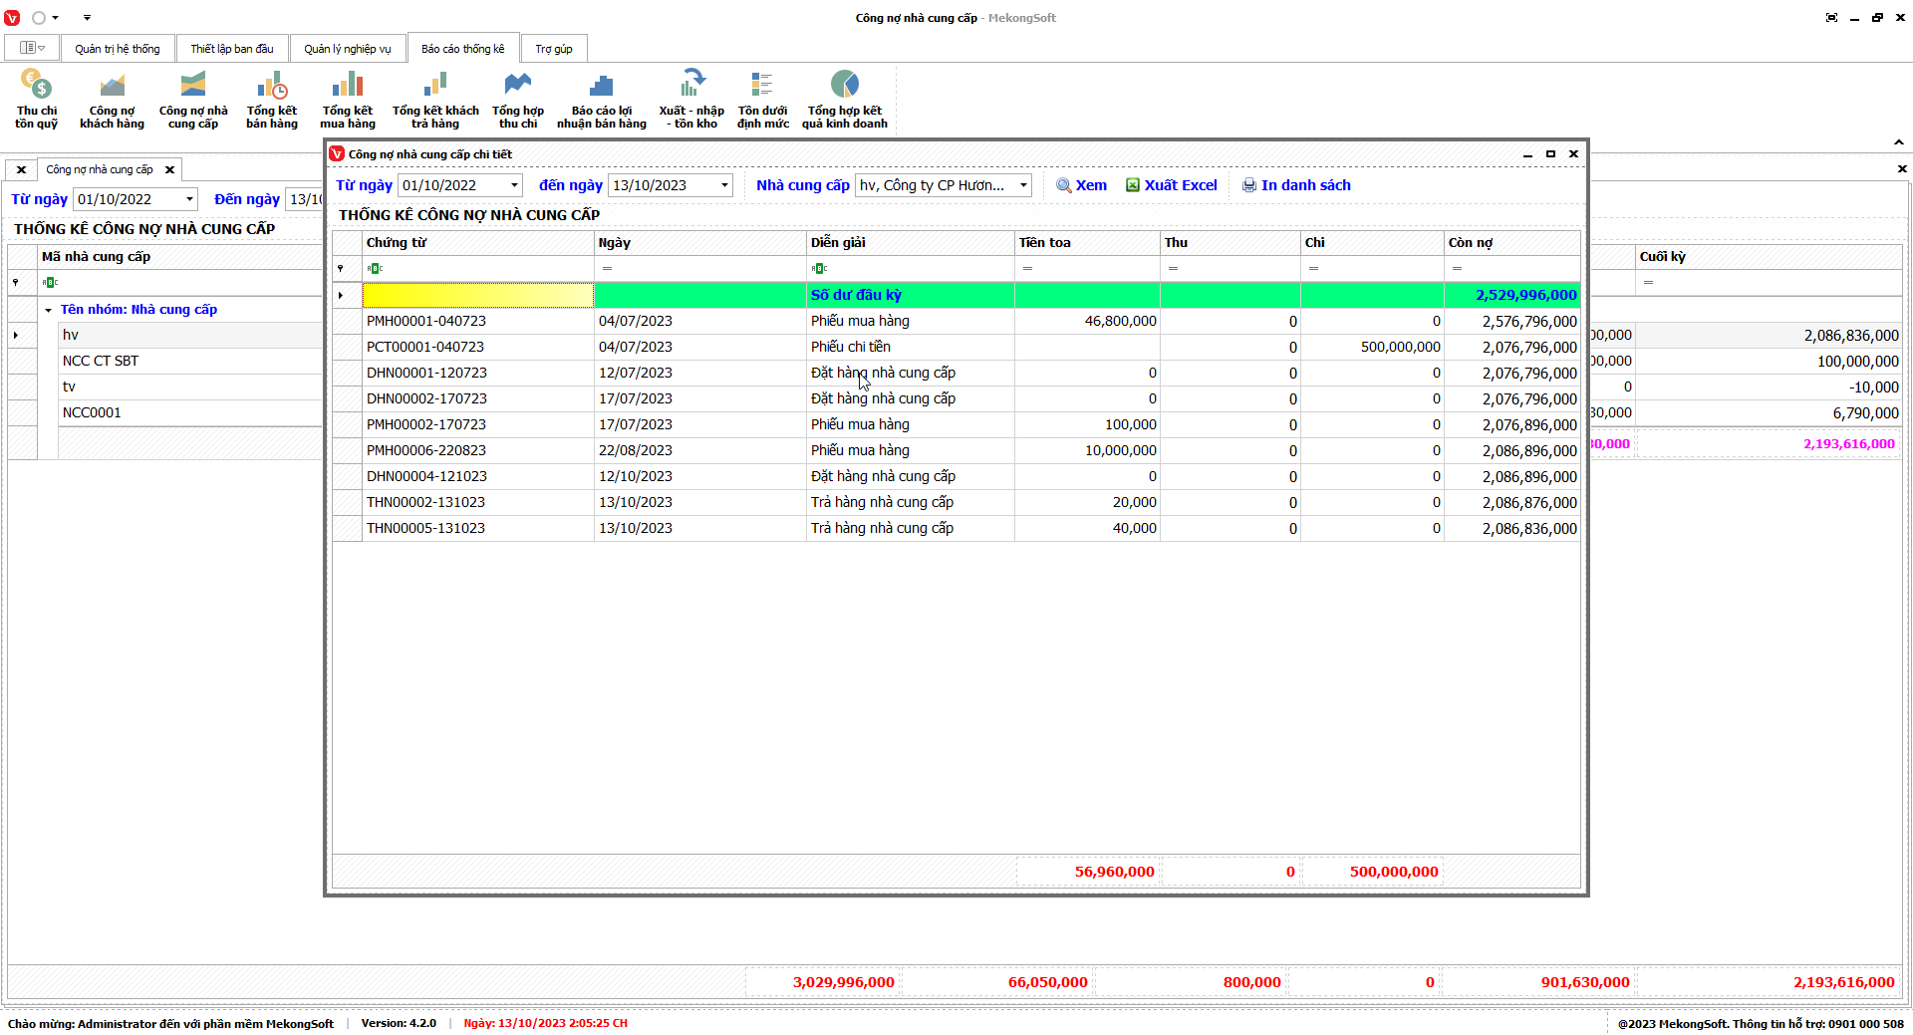Click the Xem button
The height and width of the screenshot is (1035, 1913).
(1081, 185)
